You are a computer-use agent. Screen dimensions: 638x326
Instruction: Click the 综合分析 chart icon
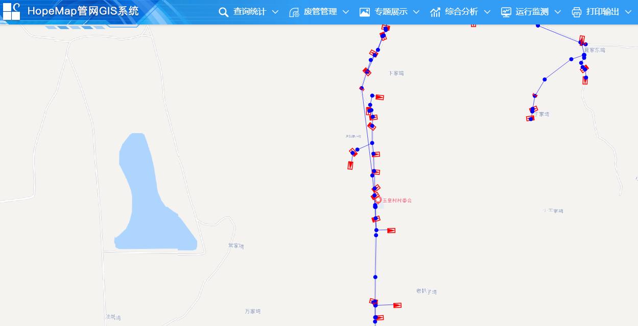pyautogui.click(x=435, y=12)
